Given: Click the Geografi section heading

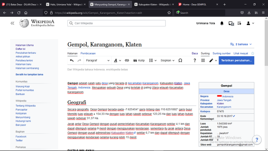Looking at the screenshot, I should [77, 102].
